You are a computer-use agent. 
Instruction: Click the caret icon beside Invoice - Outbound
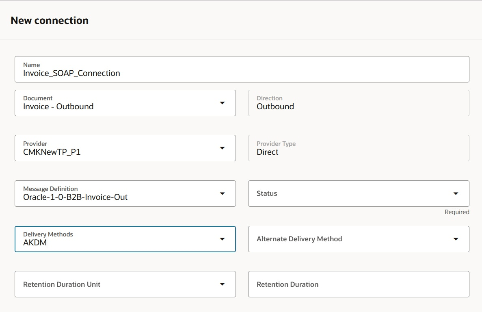pos(223,103)
